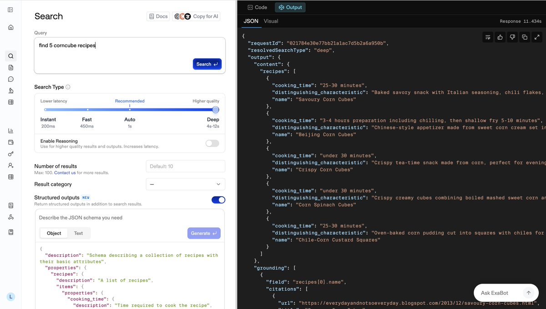Image resolution: width=546 pixels, height=309 pixels.
Task: Open the Result category dropdown
Action: tap(185, 184)
